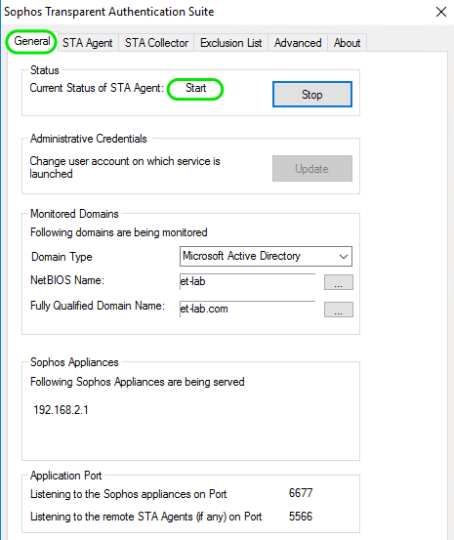Select appliance 192.168.2.1 in list
This screenshot has height=540, width=454.
[61, 410]
